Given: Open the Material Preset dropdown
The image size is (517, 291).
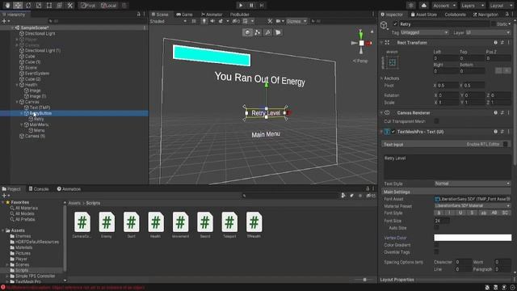Looking at the screenshot, I should [473, 206].
